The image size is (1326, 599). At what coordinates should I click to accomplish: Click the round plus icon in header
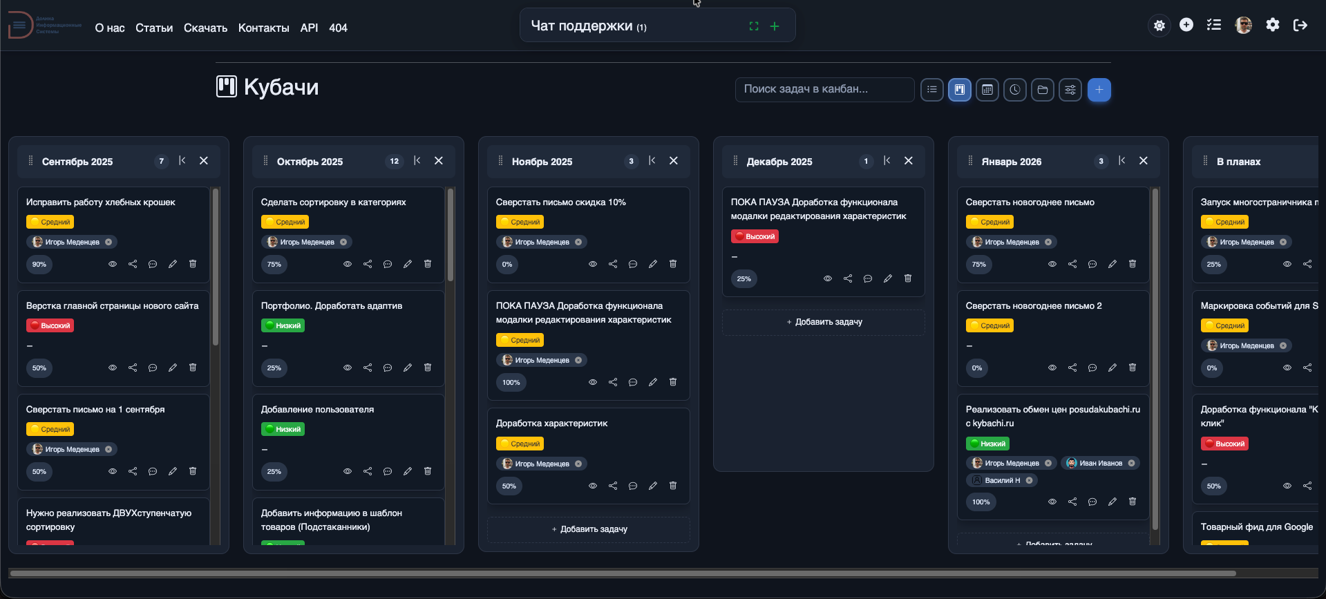(1186, 25)
